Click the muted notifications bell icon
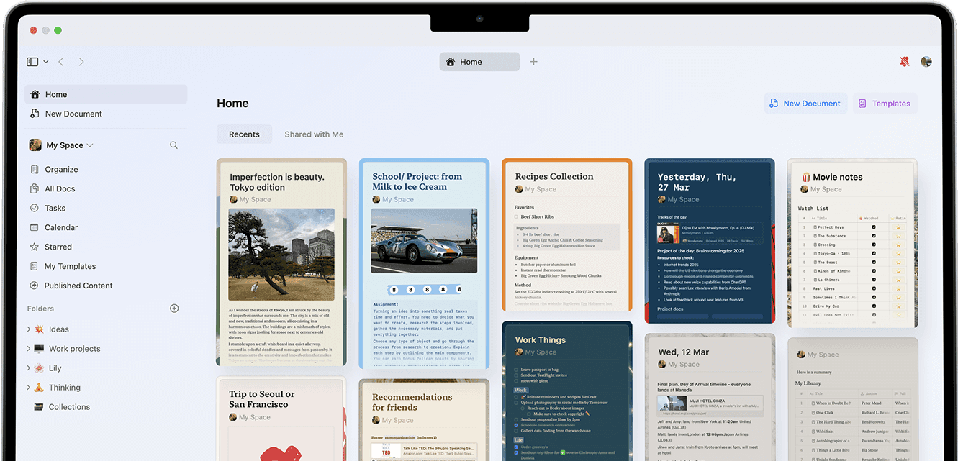Screen dimensions: 958x461 905,62
